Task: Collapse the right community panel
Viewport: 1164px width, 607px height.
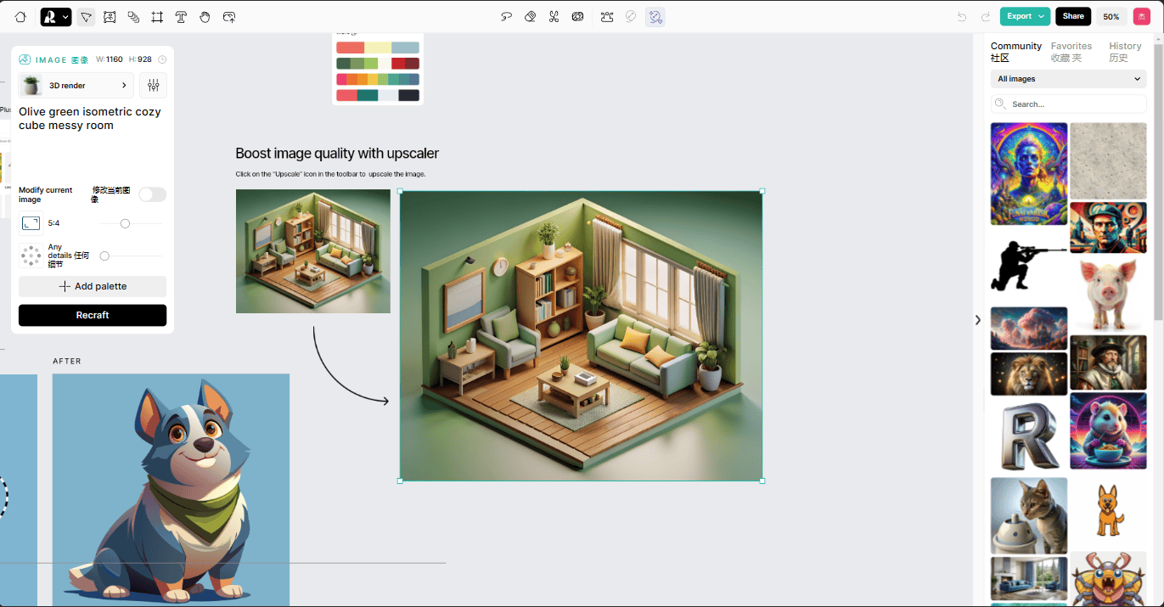Action: tap(977, 320)
